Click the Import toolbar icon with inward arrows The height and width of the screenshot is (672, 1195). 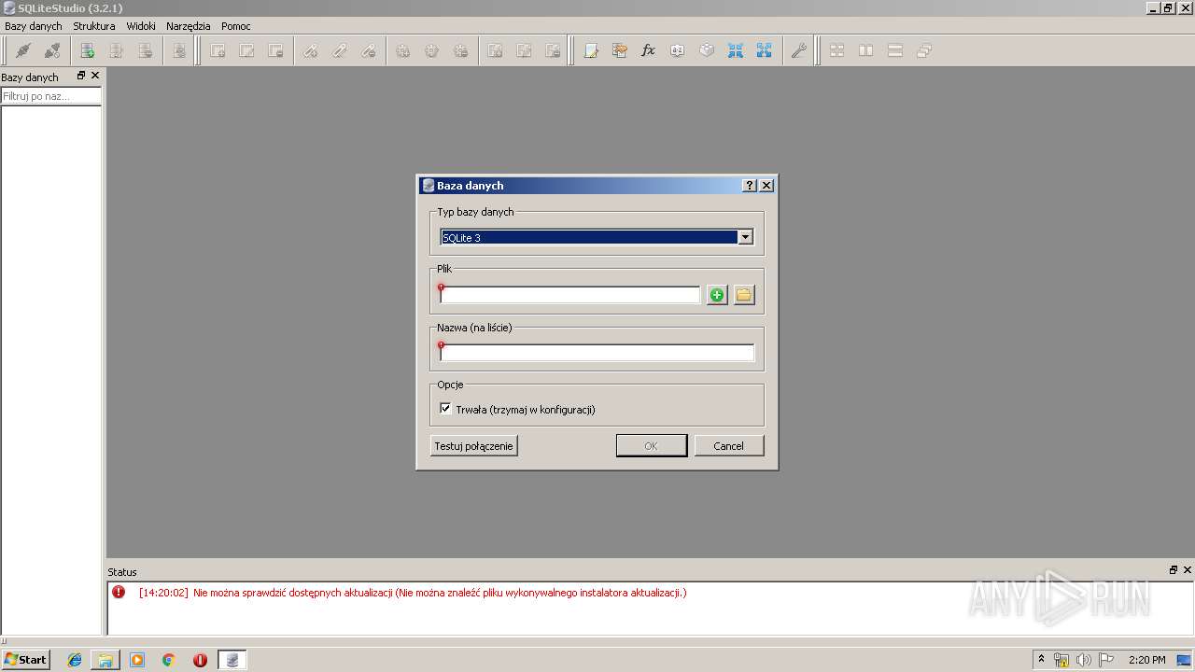tap(736, 51)
